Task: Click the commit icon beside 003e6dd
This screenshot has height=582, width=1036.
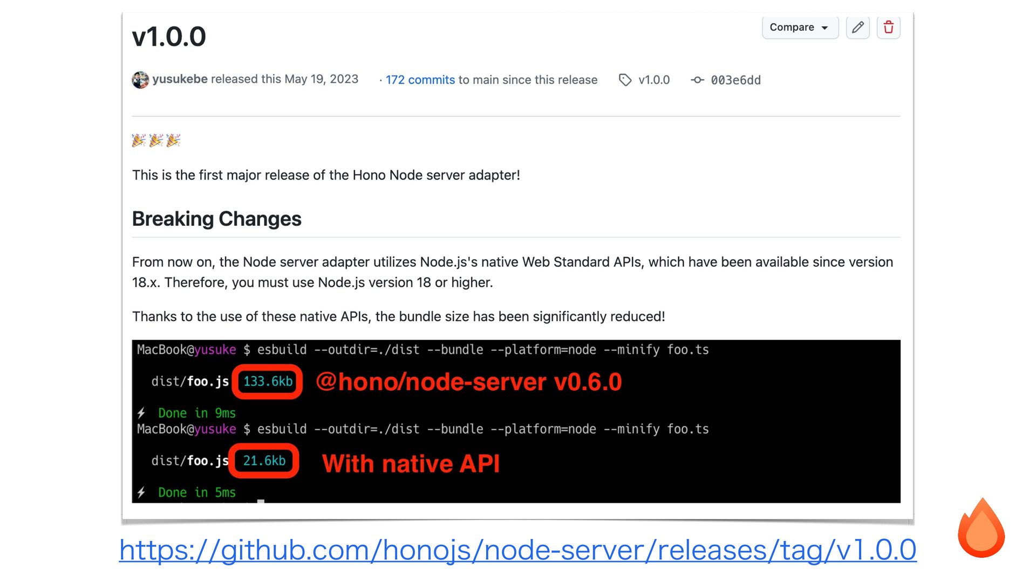Action: 697,80
